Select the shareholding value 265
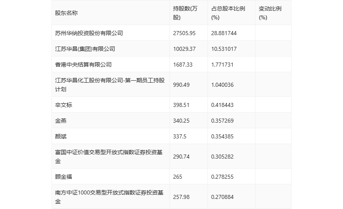 click(x=178, y=177)
